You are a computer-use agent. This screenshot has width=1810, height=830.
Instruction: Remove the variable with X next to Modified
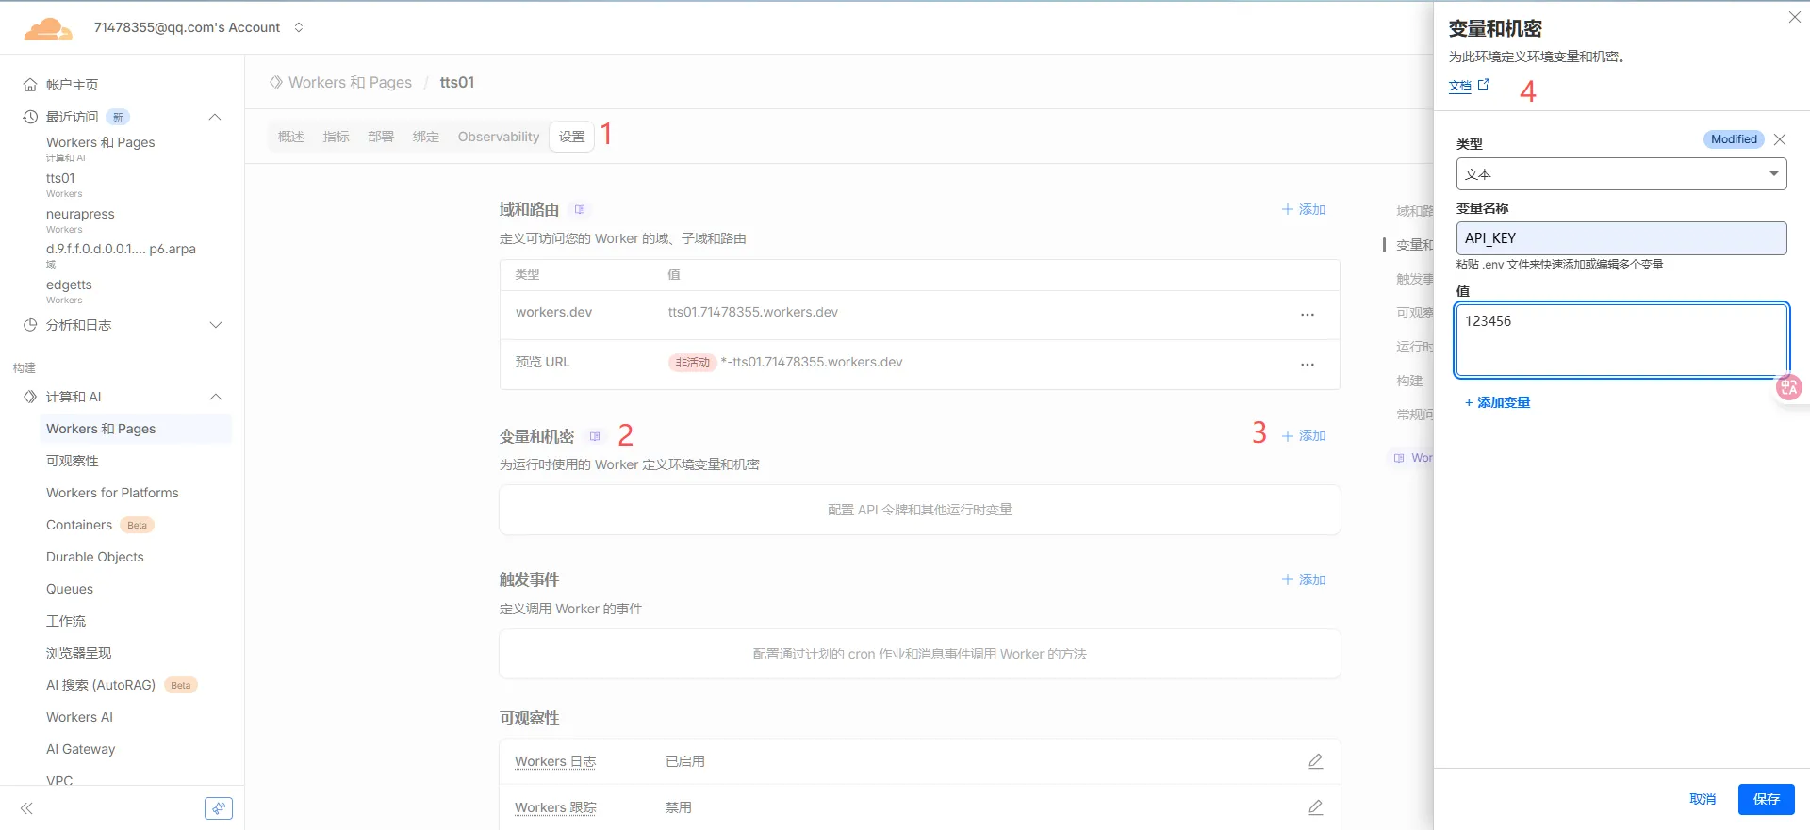coord(1779,139)
